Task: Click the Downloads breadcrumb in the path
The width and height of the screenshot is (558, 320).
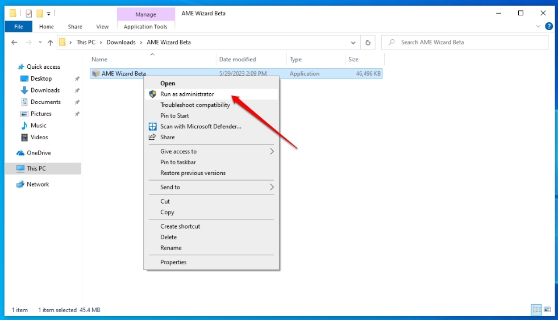Action: click(x=121, y=43)
